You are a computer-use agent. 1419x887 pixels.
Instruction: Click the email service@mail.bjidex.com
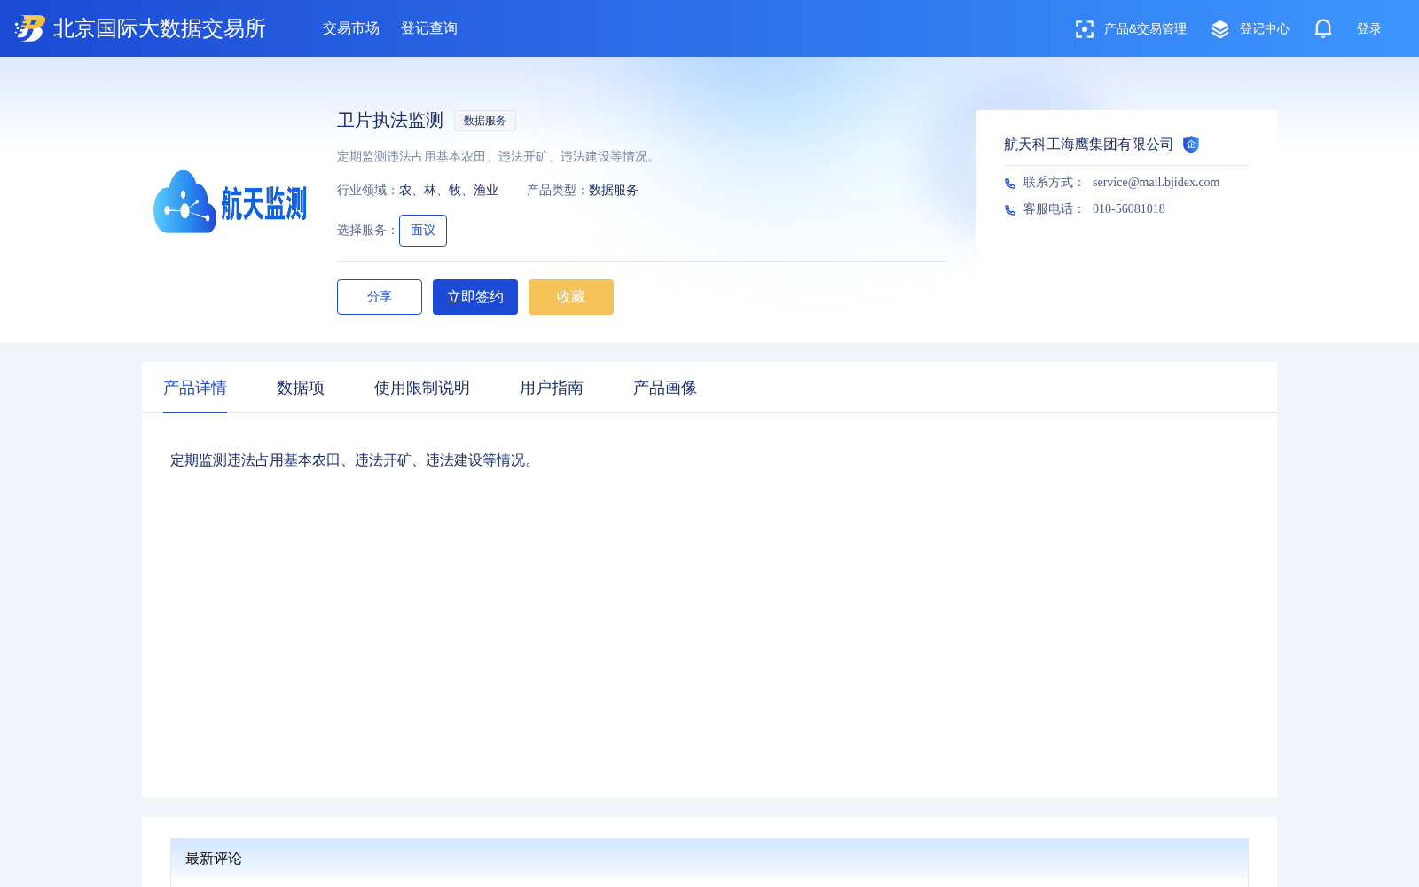point(1156,183)
